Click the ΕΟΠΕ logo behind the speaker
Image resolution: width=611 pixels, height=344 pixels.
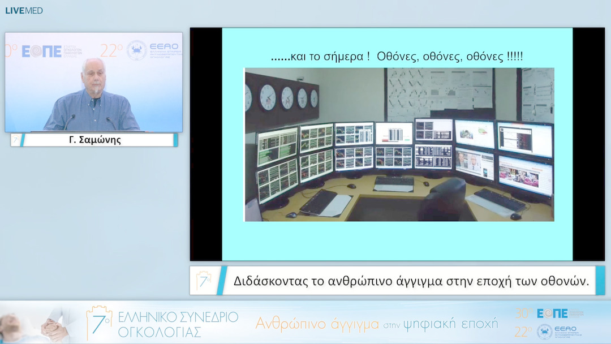click(42, 51)
